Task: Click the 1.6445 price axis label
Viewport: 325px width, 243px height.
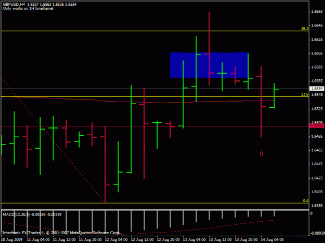Action: (317, 164)
